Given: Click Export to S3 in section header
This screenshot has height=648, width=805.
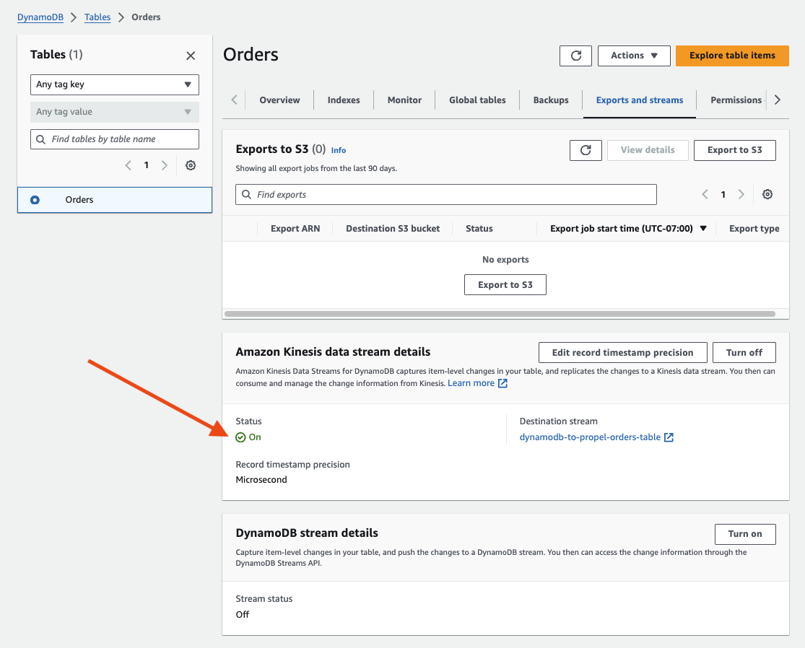Looking at the screenshot, I should coord(735,150).
